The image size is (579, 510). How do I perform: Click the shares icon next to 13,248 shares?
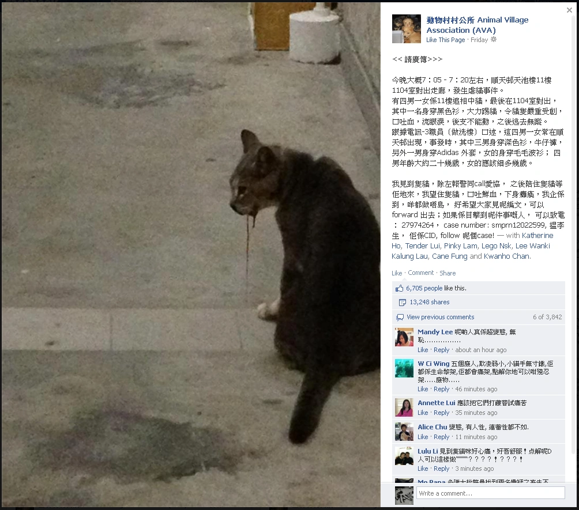(x=402, y=303)
